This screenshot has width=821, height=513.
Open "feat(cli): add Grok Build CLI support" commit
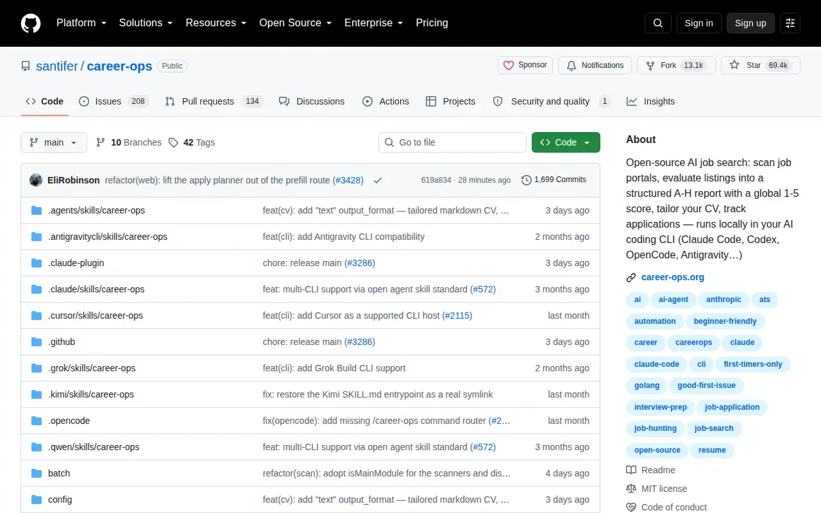pos(334,368)
